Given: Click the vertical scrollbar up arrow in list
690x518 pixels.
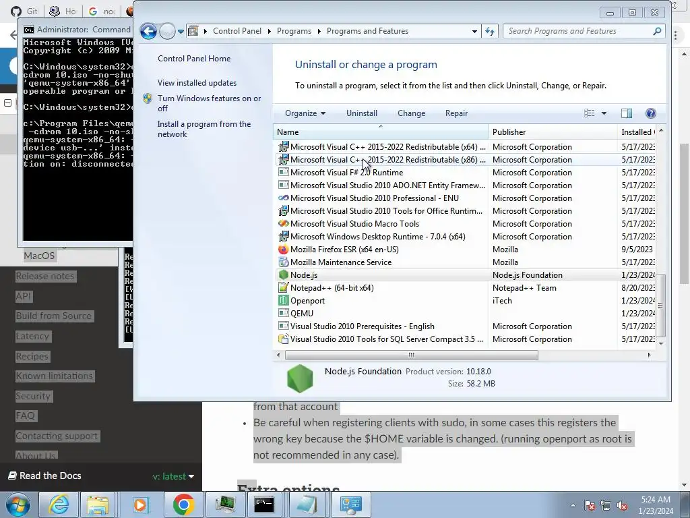Looking at the screenshot, I should click(660, 131).
